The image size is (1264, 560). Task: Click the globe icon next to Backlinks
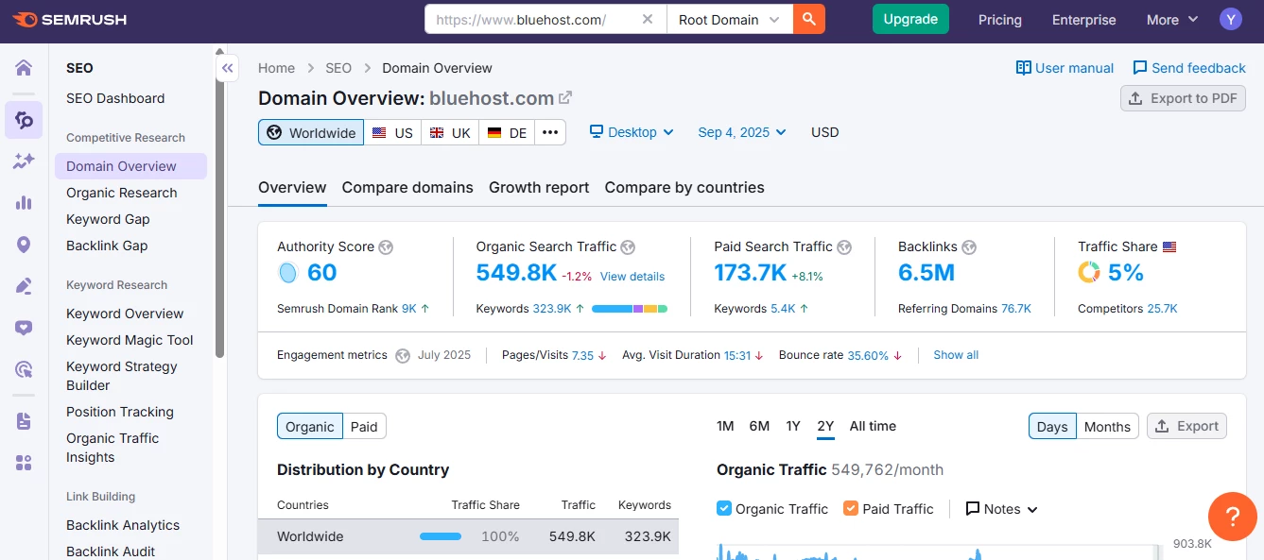[969, 247]
